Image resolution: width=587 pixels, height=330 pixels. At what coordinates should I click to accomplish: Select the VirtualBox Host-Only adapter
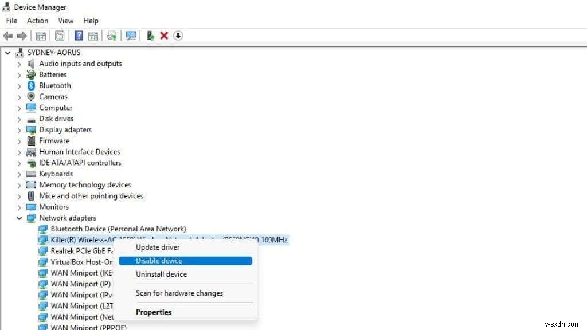75,262
